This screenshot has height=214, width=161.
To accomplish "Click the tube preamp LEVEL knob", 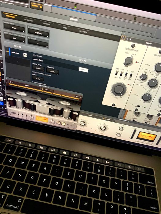I will tap(119, 90).
